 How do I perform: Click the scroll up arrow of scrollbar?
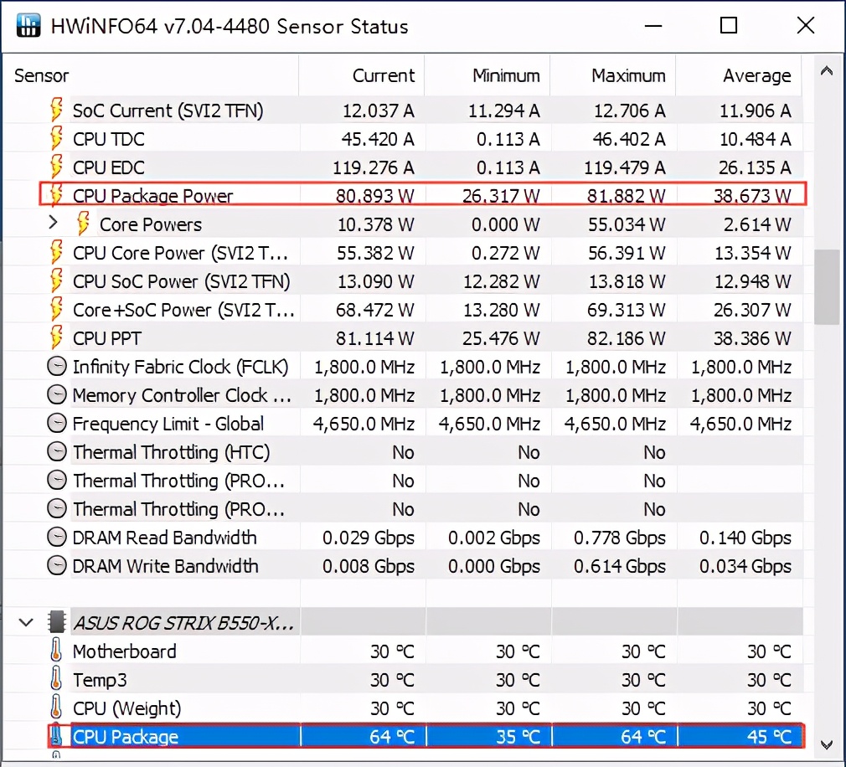pyautogui.click(x=827, y=72)
